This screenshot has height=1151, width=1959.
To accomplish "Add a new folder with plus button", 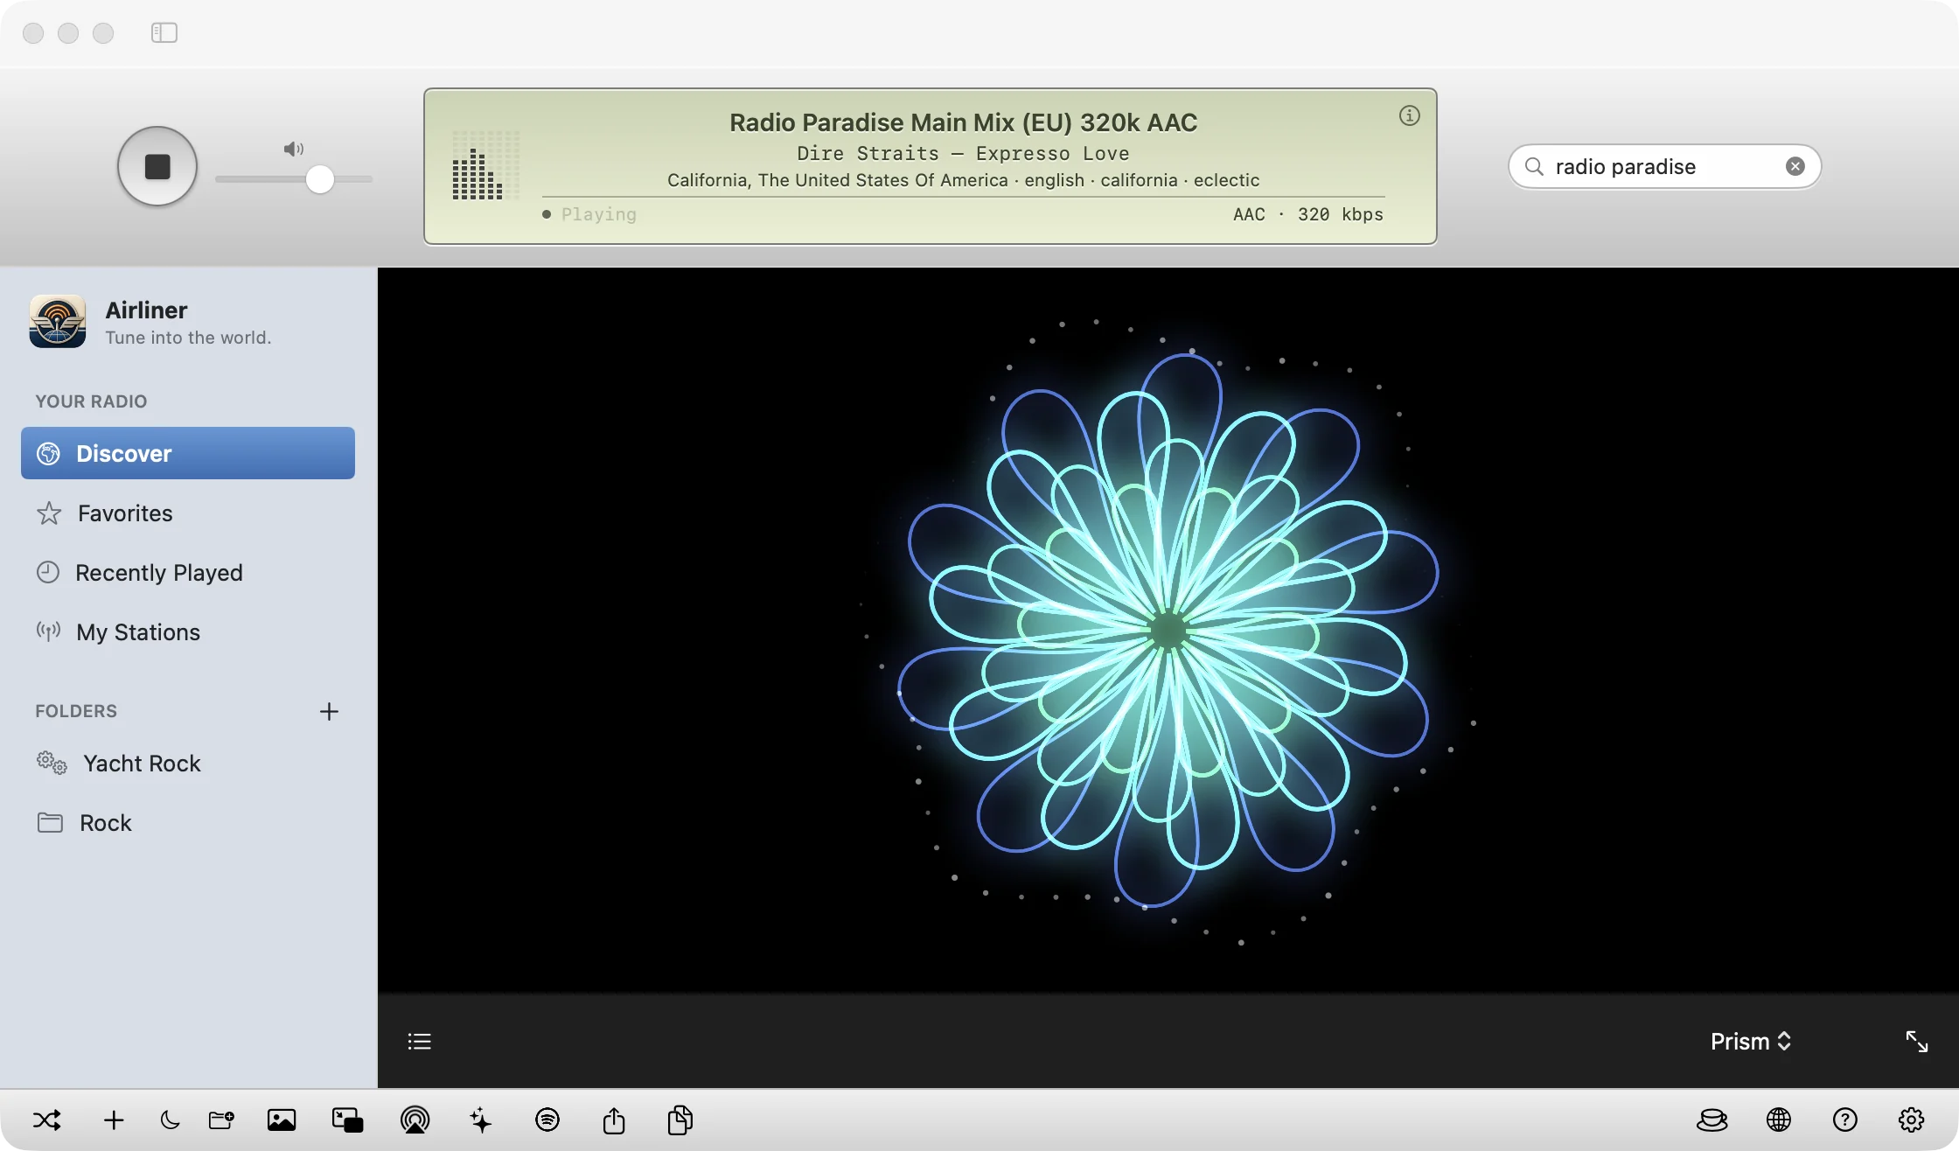I will (x=329, y=711).
